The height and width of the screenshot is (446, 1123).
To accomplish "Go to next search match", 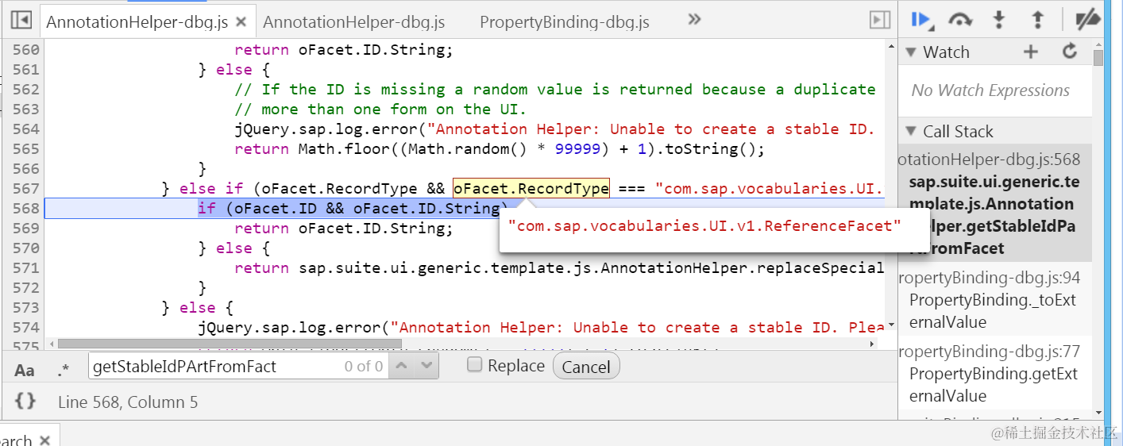I will (x=427, y=366).
